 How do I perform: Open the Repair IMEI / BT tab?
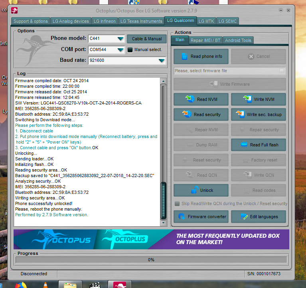pyautogui.click(x=205, y=40)
